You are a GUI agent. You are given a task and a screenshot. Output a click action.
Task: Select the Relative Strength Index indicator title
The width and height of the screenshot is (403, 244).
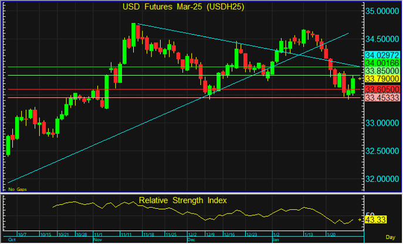click(x=184, y=201)
